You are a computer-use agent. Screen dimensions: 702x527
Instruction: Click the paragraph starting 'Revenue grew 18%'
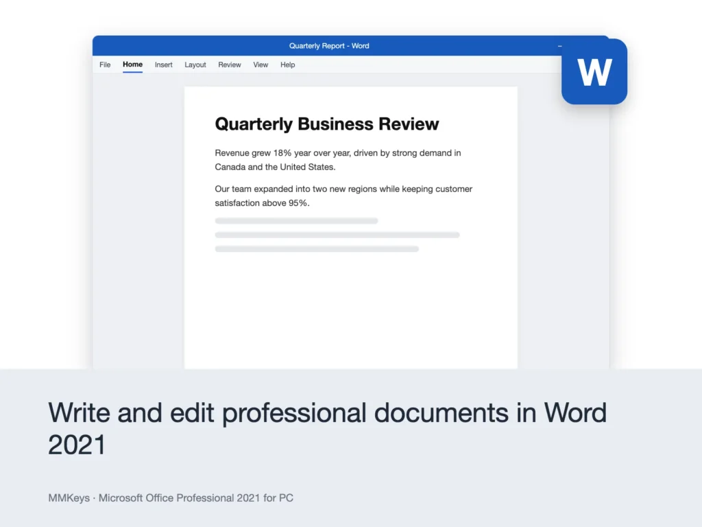pyautogui.click(x=338, y=159)
